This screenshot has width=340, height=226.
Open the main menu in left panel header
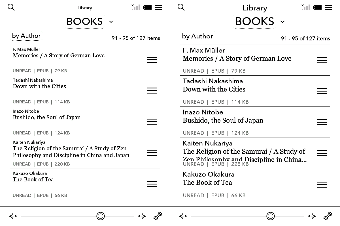point(159,8)
